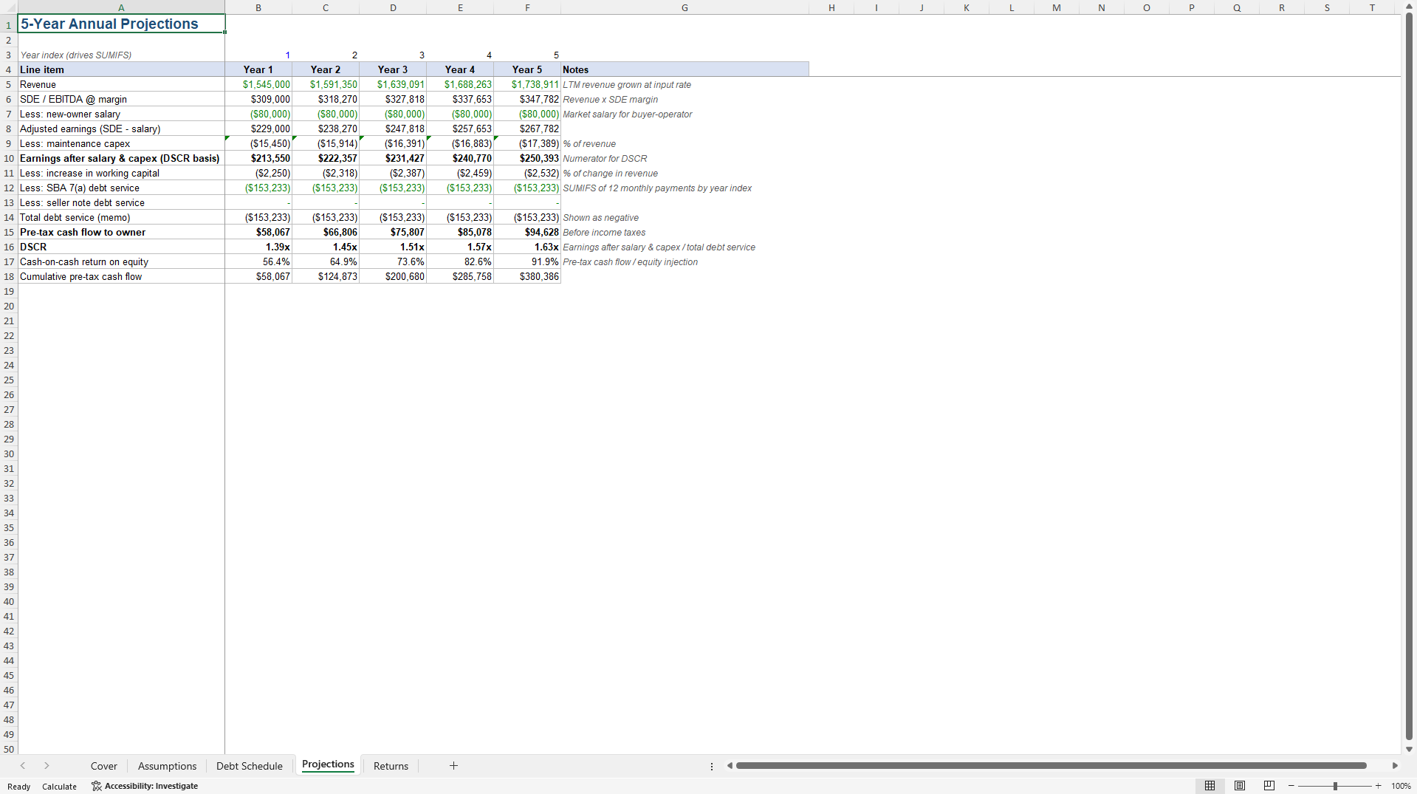Open the Debt Schedule sheet tab
Screen dimensions: 1417x794
click(x=250, y=766)
